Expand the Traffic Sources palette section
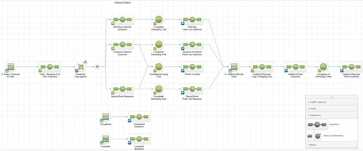This screenshot has width=363, height=151. point(332,102)
